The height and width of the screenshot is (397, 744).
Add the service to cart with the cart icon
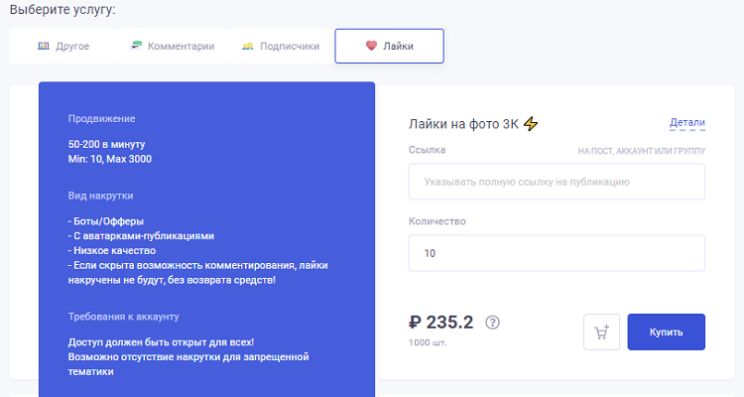pyautogui.click(x=601, y=332)
